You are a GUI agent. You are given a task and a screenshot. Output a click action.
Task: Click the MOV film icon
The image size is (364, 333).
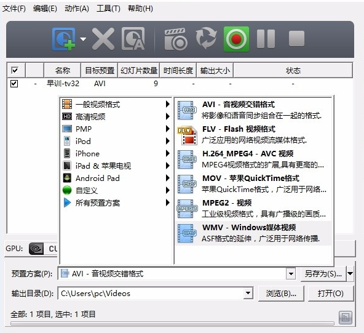tap(187, 184)
